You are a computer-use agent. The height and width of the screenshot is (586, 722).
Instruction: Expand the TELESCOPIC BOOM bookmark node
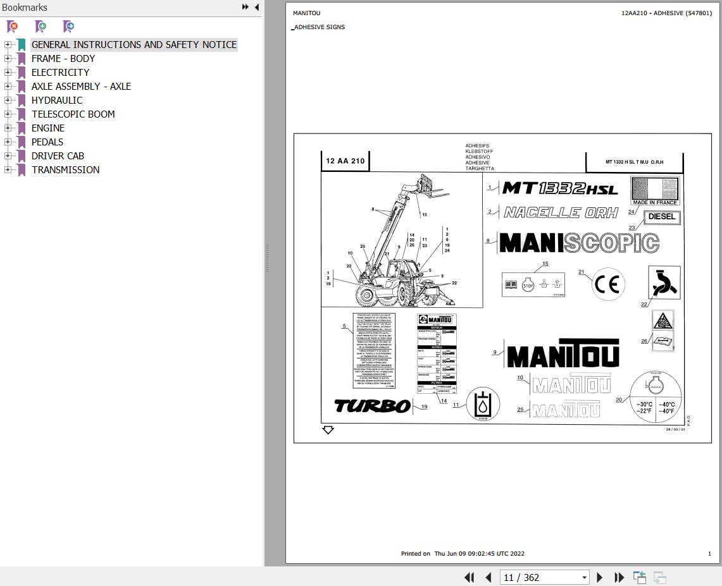coord(8,114)
